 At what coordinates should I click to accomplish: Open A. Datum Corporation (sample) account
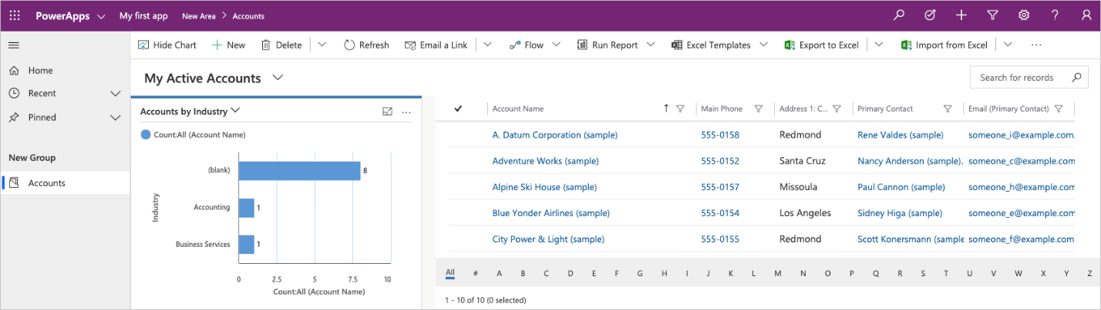click(x=555, y=135)
